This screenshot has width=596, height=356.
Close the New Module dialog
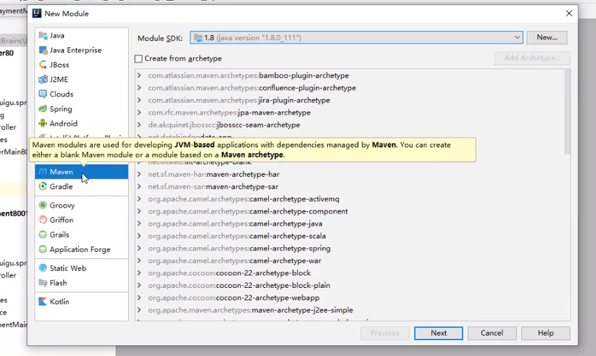click(569, 13)
